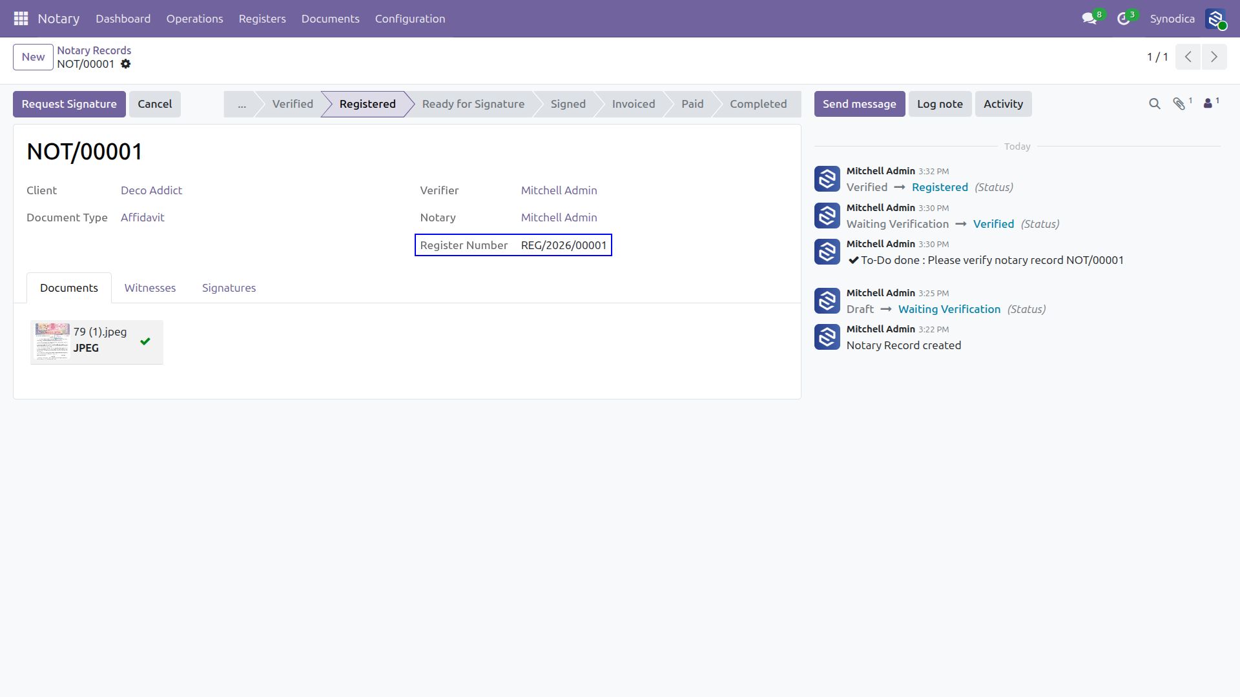Show followers with the person icon
Viewport: 1240px width, 697px height.
click(1208, 104)
